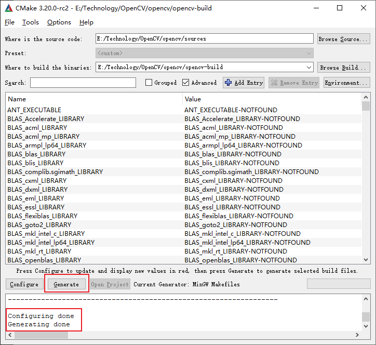Screen dimensions: 376x345
Task: Click scroll up arrow of cache list
Action: tap(366, 97)
